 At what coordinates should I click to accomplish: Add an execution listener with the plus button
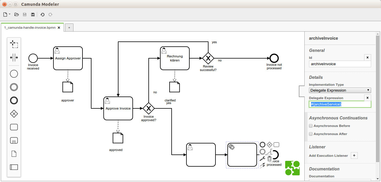click(x=354, y=155)
